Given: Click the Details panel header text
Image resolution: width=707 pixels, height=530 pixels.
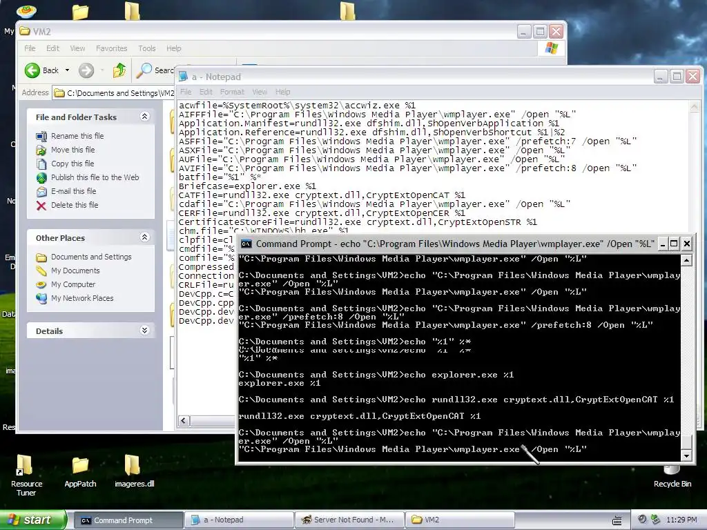Looking at the screenshot, I should pos(49,331).
